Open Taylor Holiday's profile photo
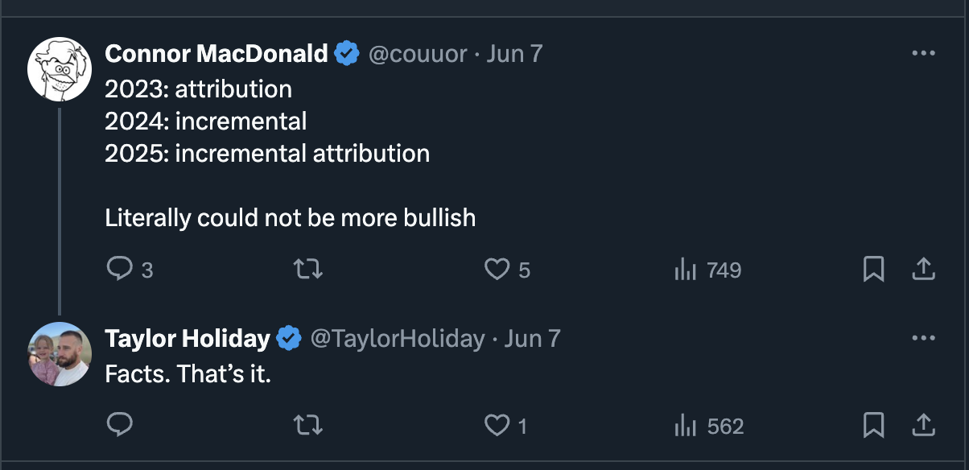The height and width of the screenshot is (470, 969). pos(60,353)
